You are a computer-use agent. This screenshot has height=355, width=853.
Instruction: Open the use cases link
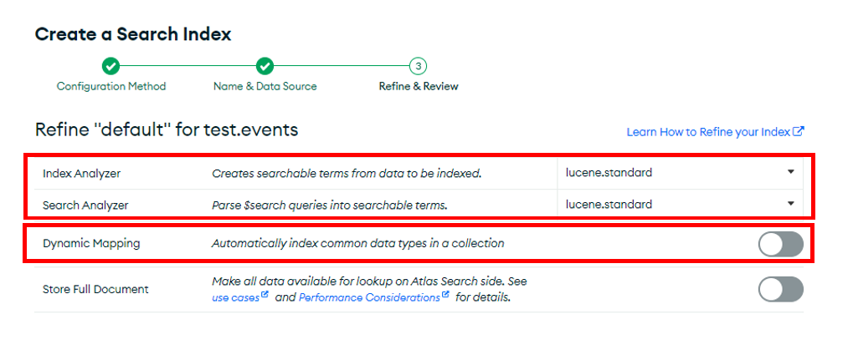coord(235,297)
